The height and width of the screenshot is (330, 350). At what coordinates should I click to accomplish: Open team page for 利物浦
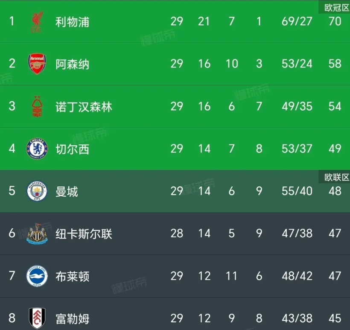(x=72, y=22)
